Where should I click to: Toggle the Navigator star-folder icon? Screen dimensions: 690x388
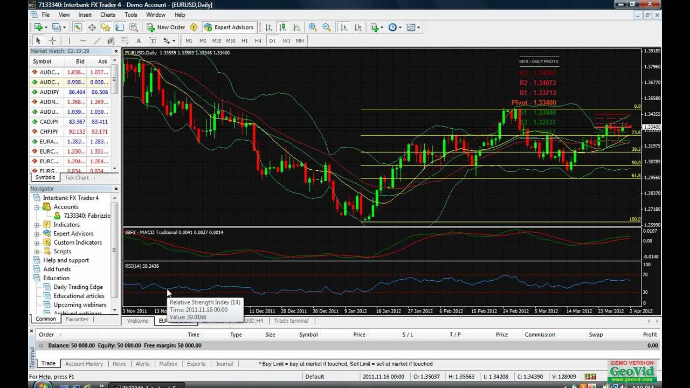click(x=106, y=27)
